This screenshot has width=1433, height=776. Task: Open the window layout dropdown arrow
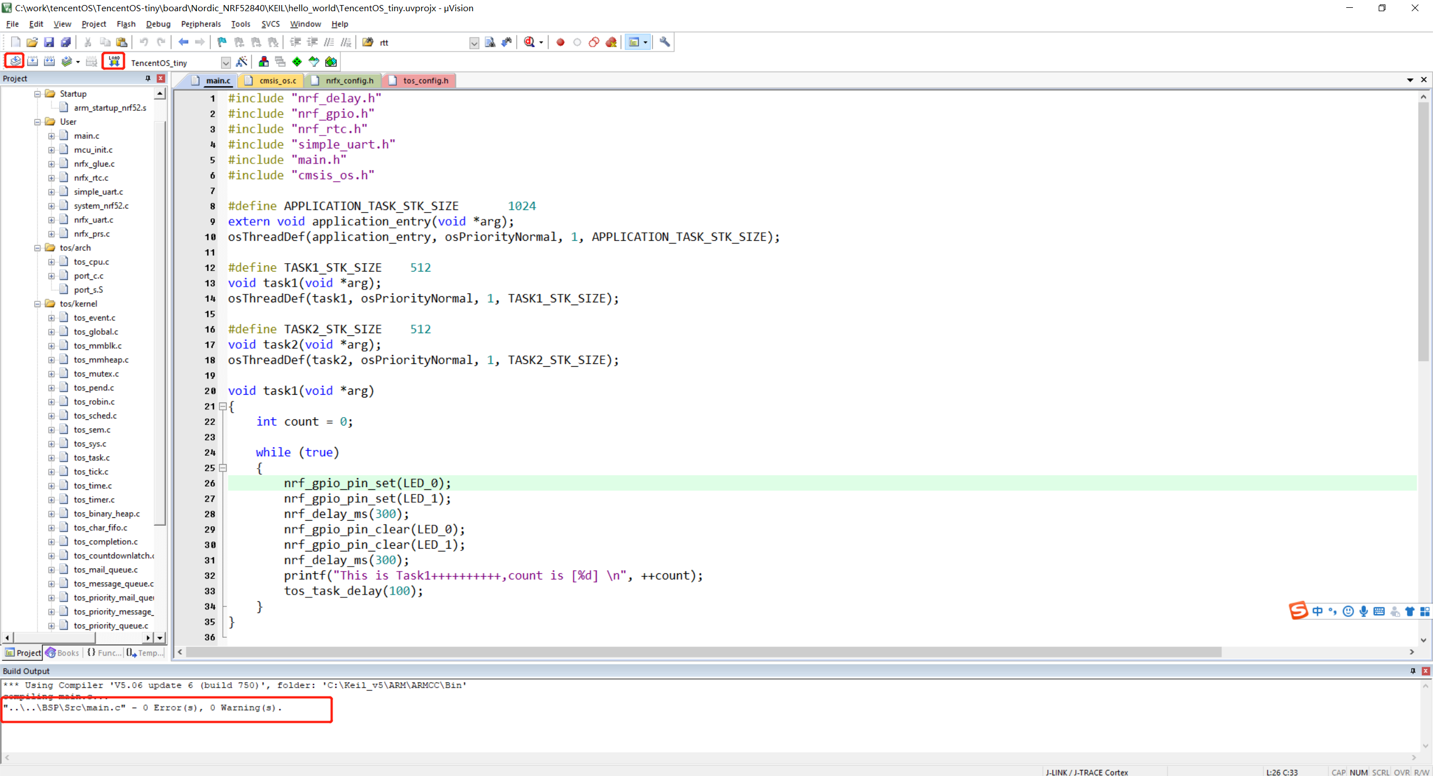[x=645, y=42]
